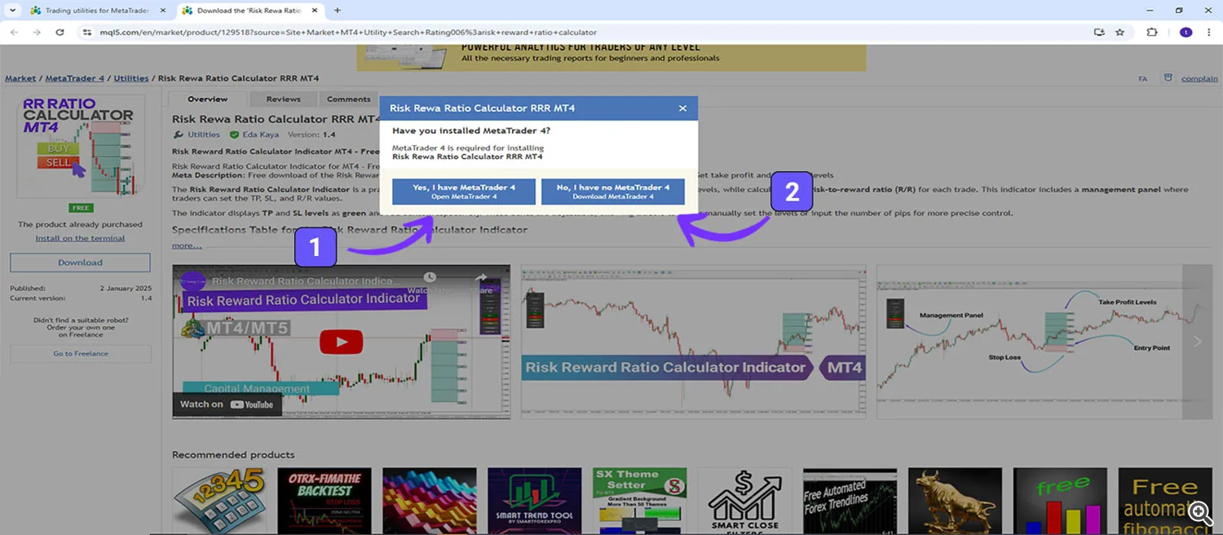Viewport: 1223px width, 535px height.
Task: Advance the screenshot carousel with next arrow
Action: [x=1197, y=341]
